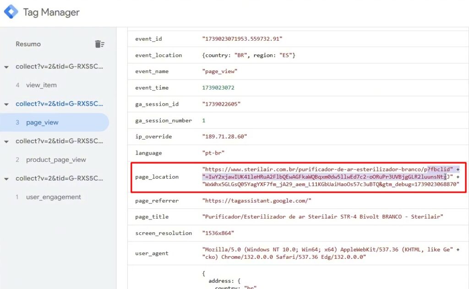The image size is (469, 289).
Task: Open event 4 view_item
Action: click(x=41, y=85)
